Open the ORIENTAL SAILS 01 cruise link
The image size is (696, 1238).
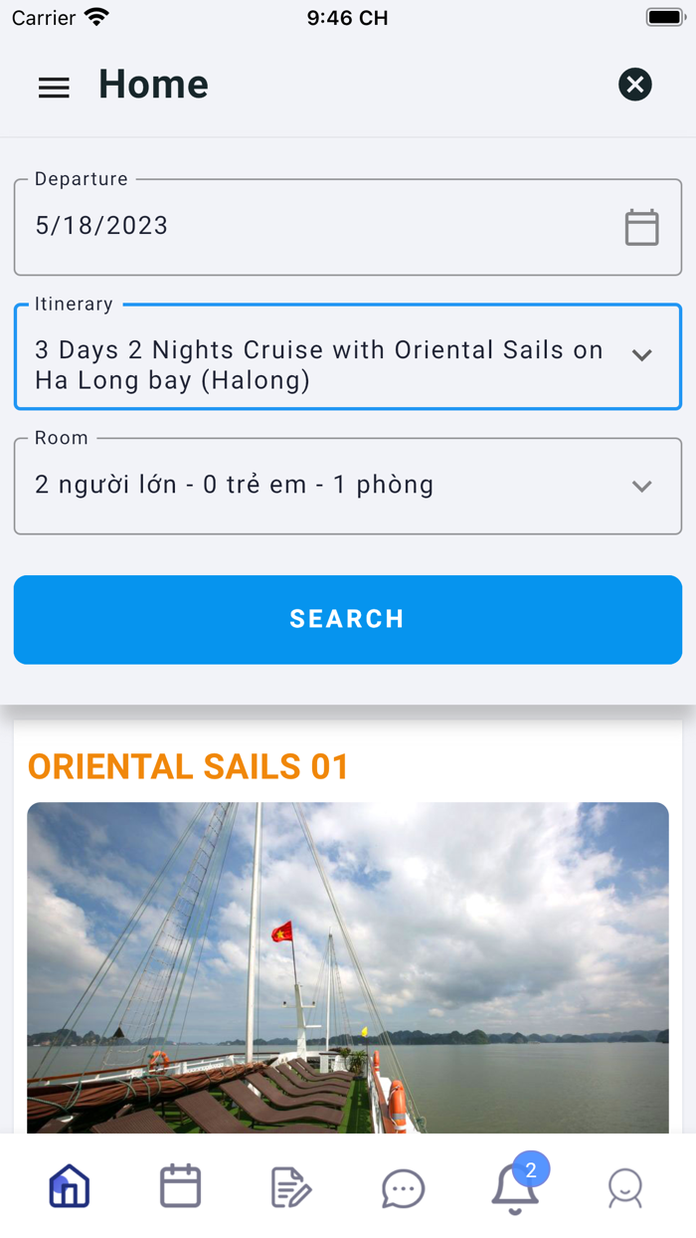[187, 766]
